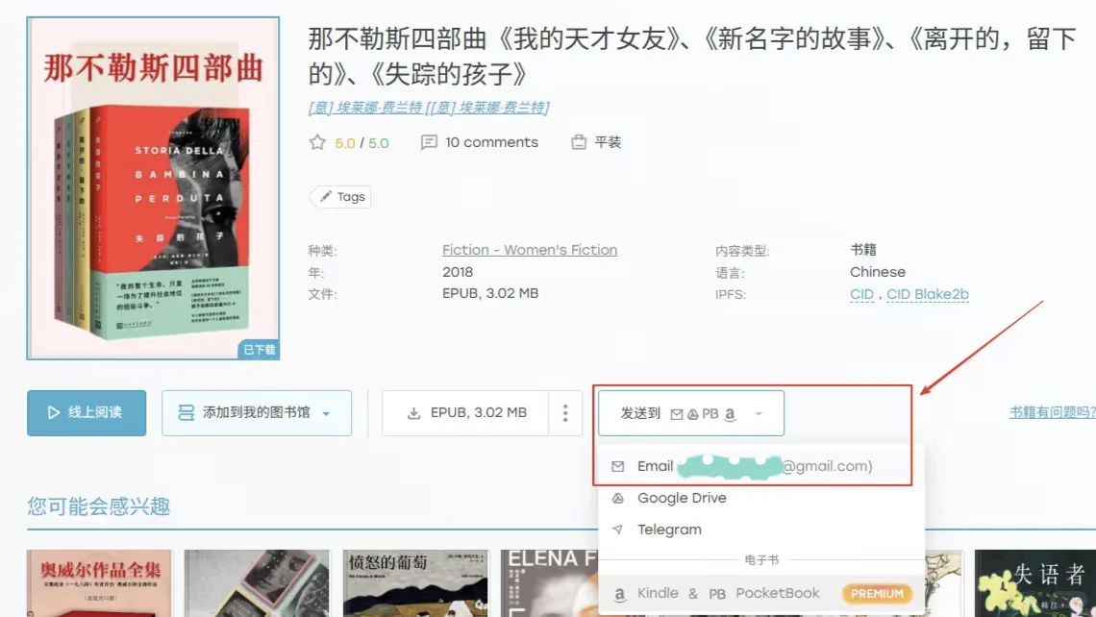Download the EPUB, 3.02 MB file
Screen dimensions: 1096x617
coord(465,413)
